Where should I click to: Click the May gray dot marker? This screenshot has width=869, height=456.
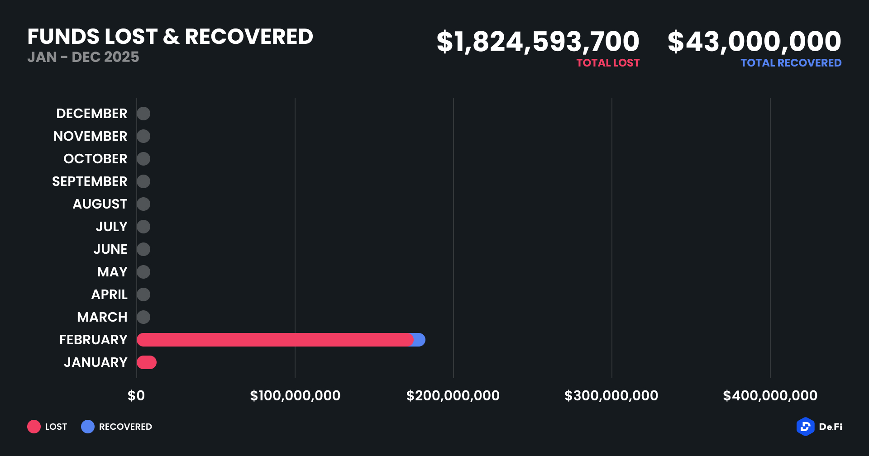tap(143, 272)
